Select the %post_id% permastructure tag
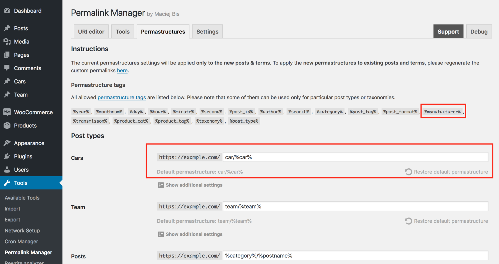Image resolution: width=499 pixels, height=264 pixels. [x=241, y=112]
